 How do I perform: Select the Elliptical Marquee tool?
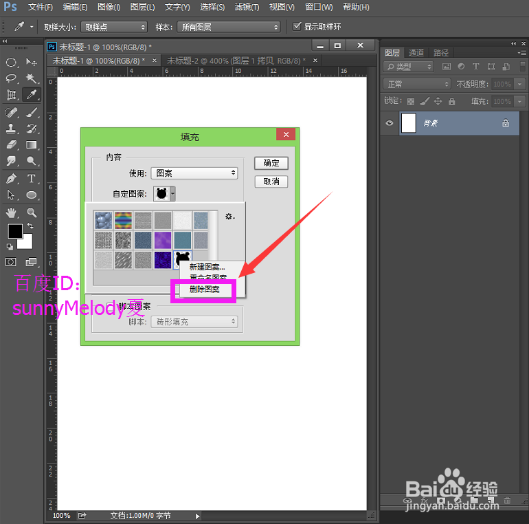[11, 62]
